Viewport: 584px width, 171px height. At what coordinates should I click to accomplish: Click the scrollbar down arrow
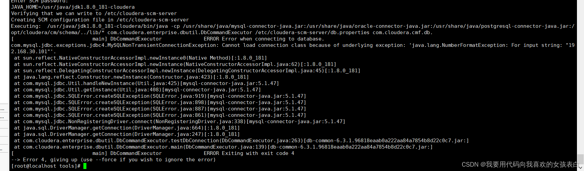pyautogui.click(x=580, y=167)
